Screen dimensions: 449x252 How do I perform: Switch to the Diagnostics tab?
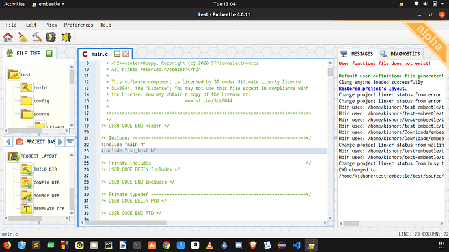[400, 54]
